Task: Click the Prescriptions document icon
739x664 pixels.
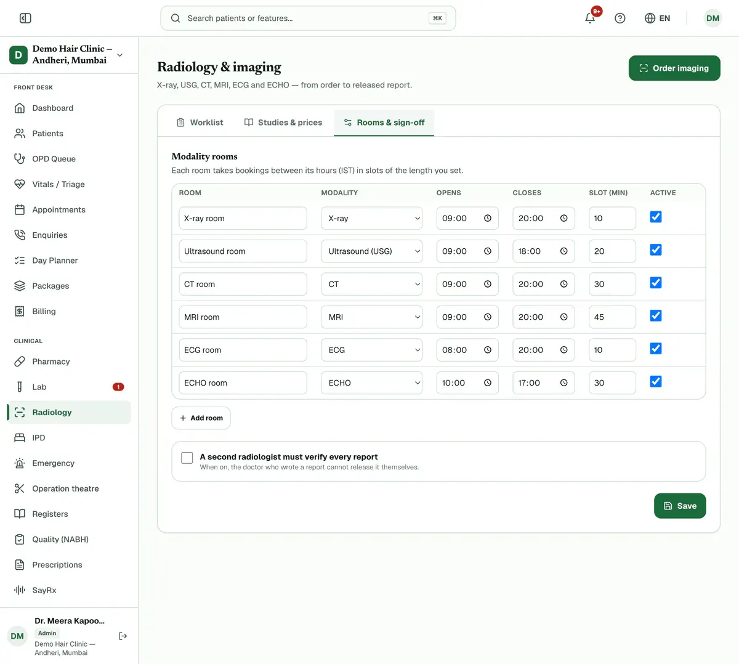Action: click(x=20, y=565)
